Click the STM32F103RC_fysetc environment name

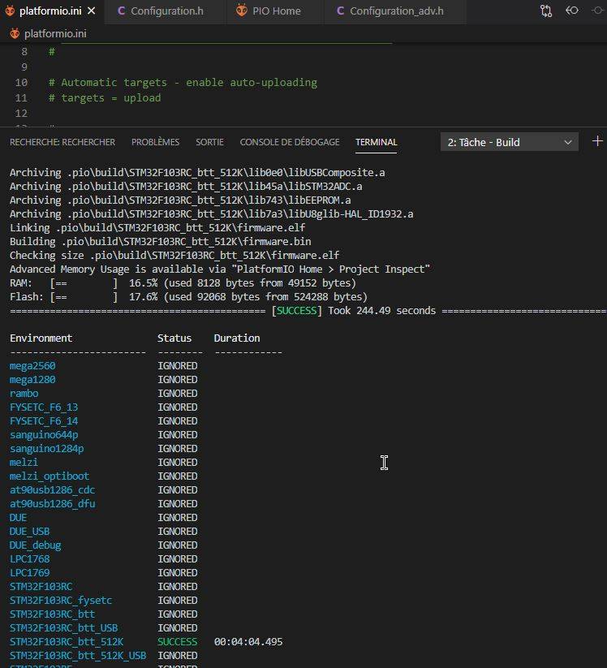coord(61,601)
